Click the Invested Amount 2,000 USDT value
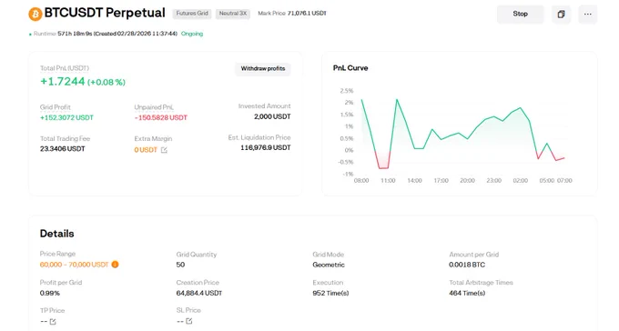 click(x=272, y=116)
